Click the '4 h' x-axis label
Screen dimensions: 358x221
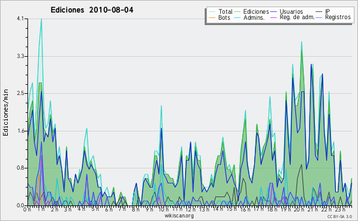click(81, 209)
